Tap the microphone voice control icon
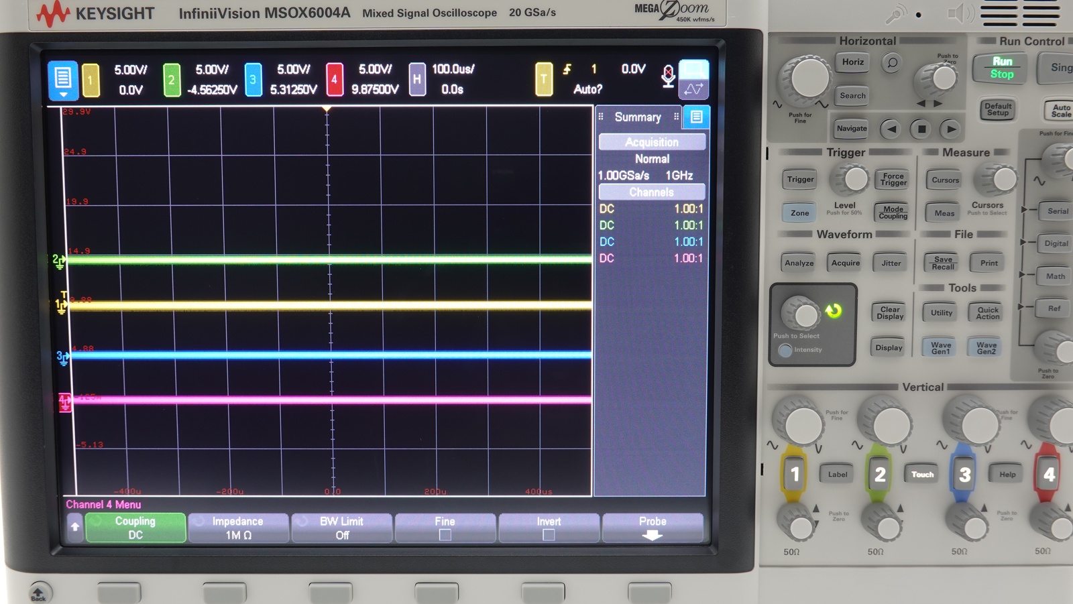Screen dimensions: 1073x604 point(668,76)
